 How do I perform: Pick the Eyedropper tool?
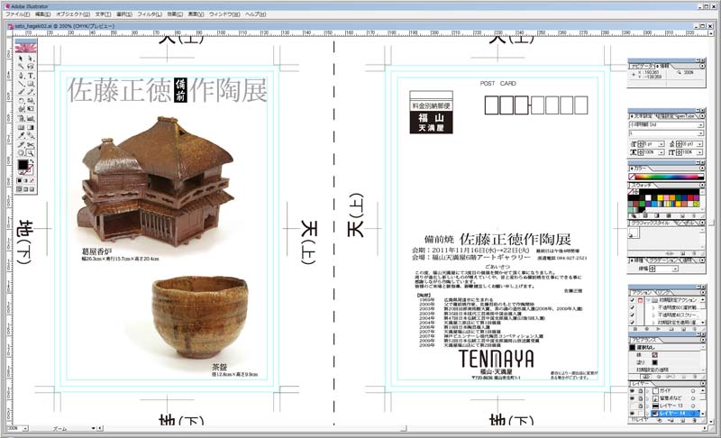point(21,135)
